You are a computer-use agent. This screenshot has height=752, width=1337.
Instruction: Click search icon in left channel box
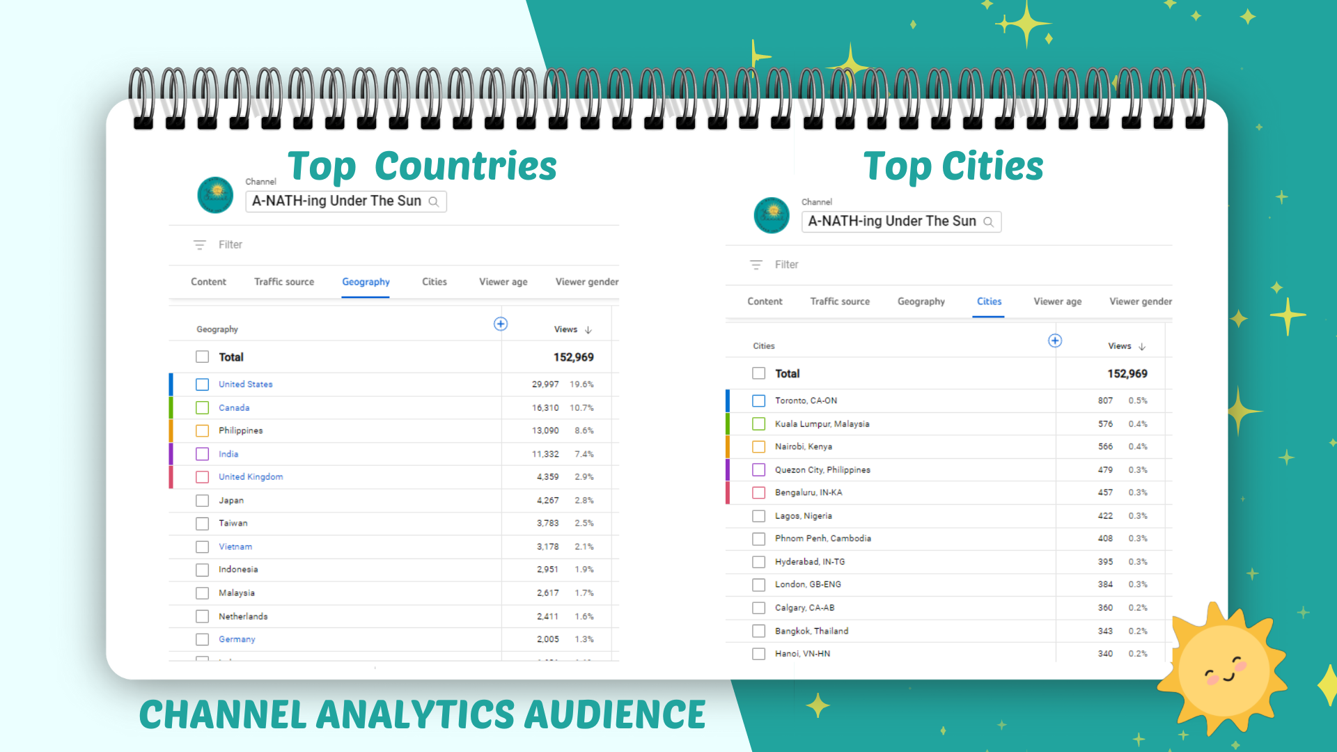(x=434, y=202)
